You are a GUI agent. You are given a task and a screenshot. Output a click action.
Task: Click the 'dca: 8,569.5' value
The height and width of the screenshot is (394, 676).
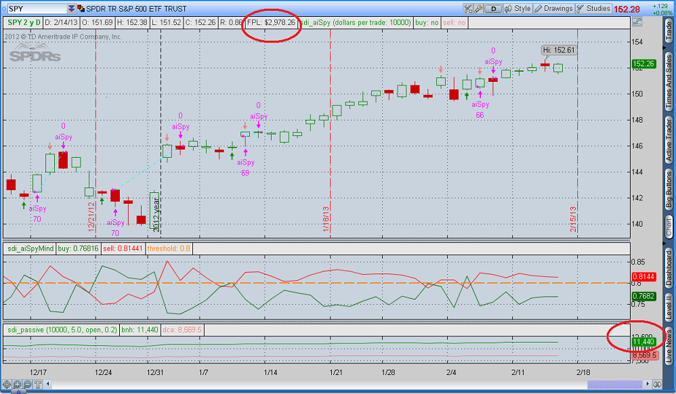(182, 330)
